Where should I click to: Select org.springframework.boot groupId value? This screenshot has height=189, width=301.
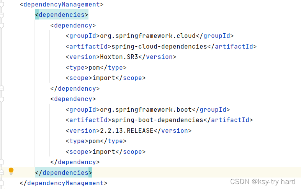pyautogui.click(x=146, y=109)
